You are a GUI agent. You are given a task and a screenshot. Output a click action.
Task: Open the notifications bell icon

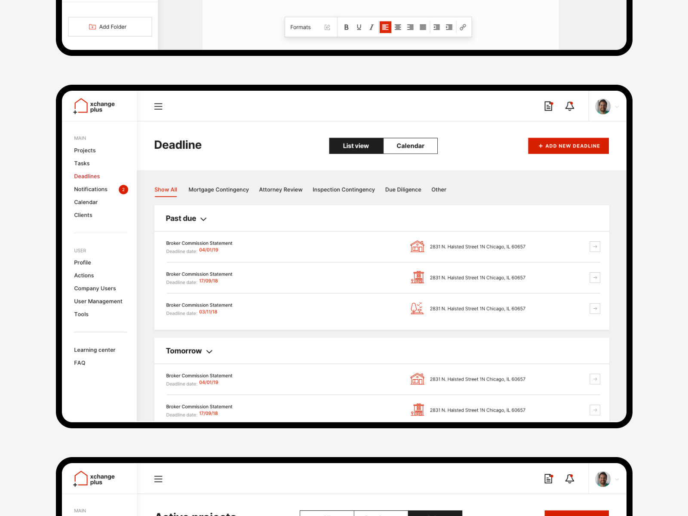569,106
